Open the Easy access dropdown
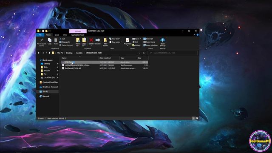Image resolution: width=272 pixels, height=153 pixels. 115,42
